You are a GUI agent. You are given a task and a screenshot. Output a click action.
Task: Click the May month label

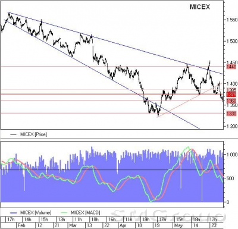(178, 225)
